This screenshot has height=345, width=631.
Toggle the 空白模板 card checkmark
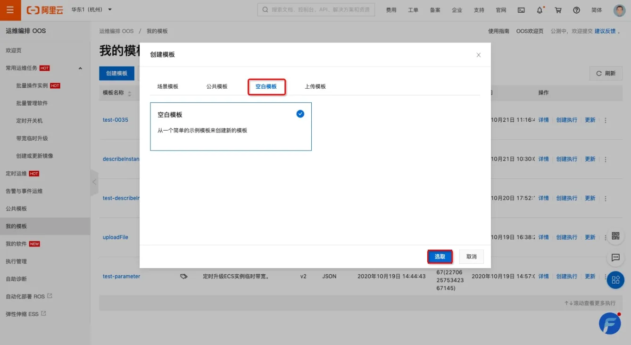click(x=300, y=114)
